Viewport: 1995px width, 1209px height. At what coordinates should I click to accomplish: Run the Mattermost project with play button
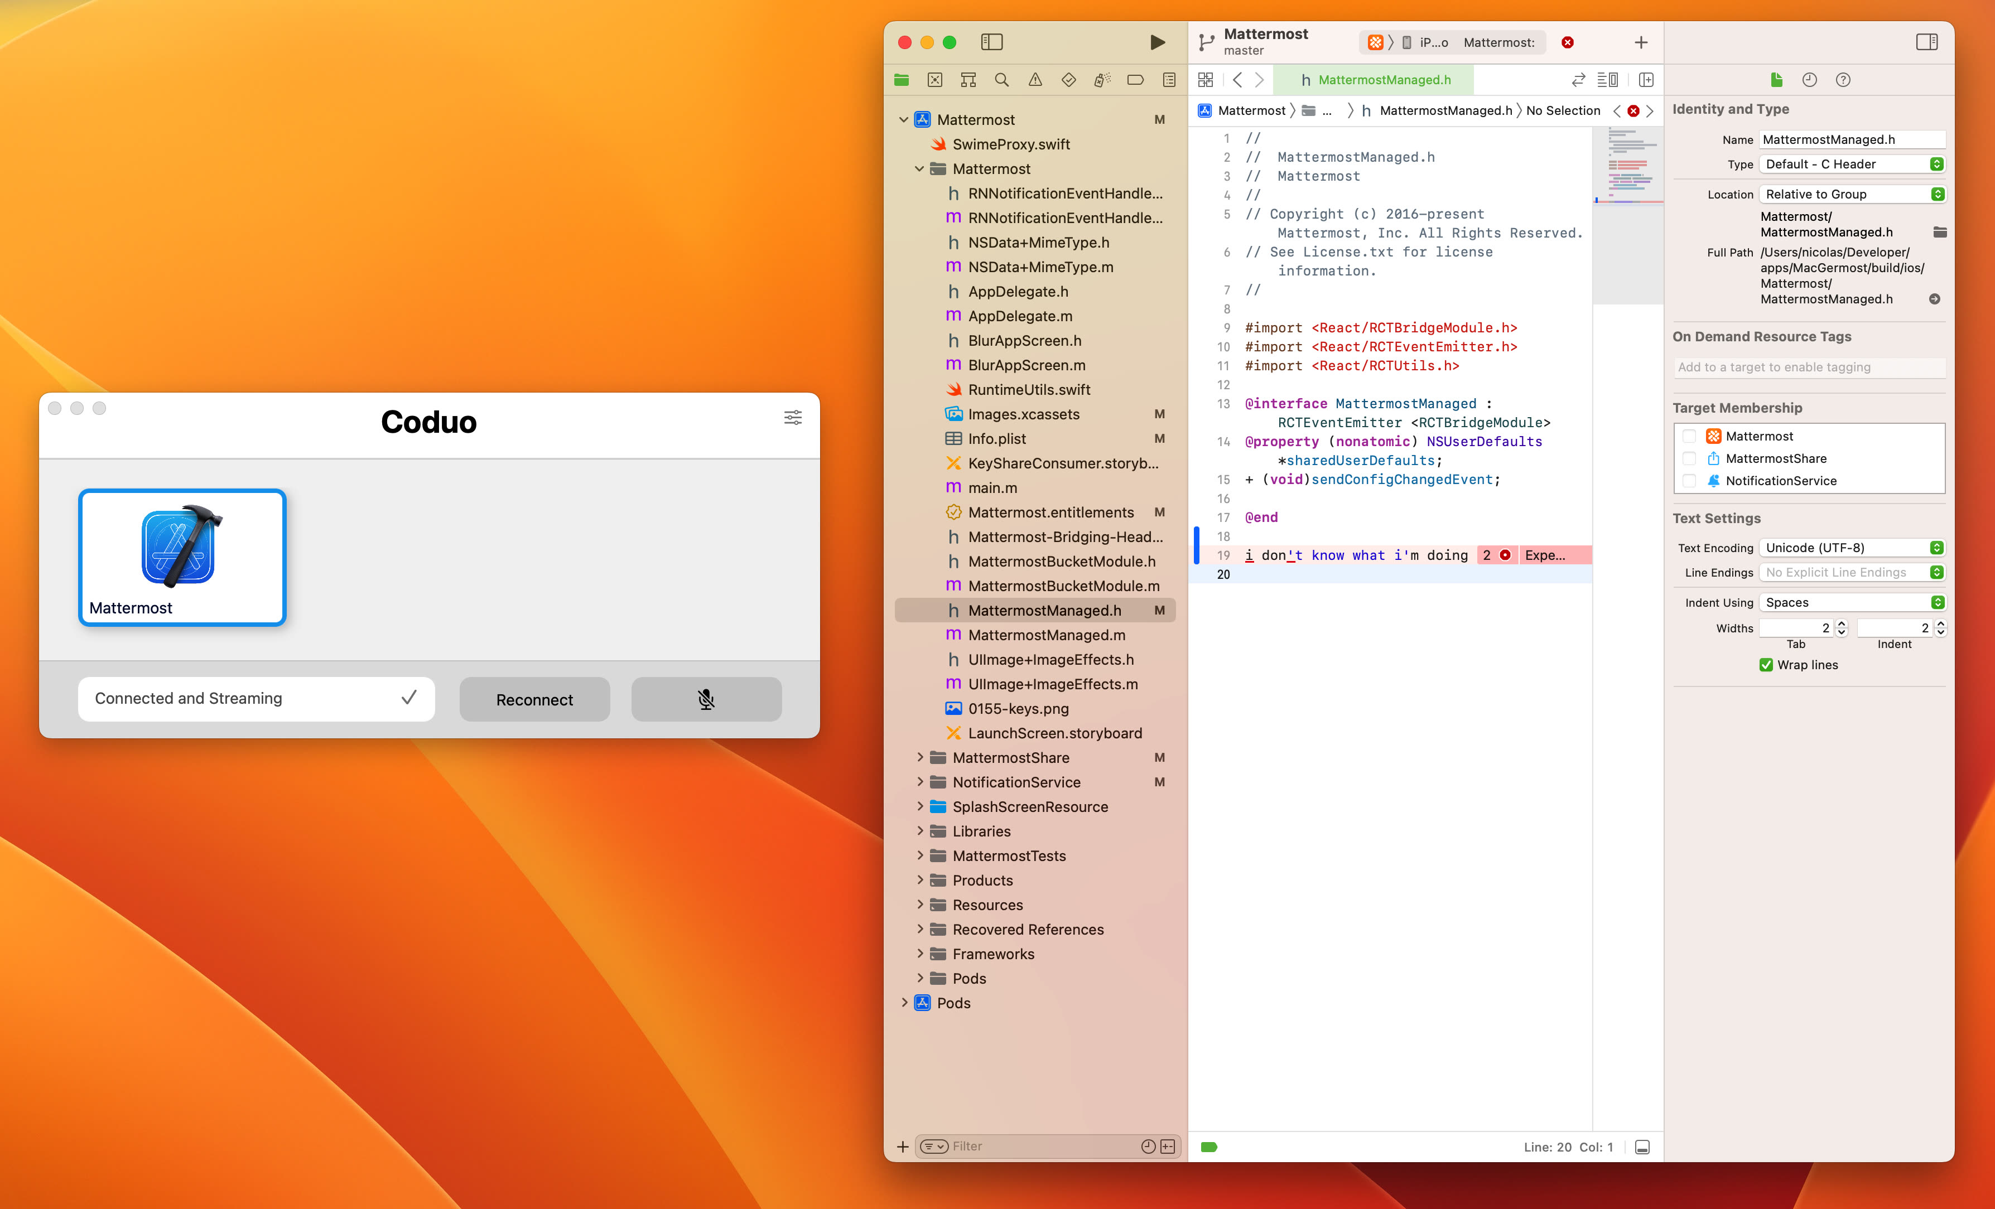point(1158,42)
